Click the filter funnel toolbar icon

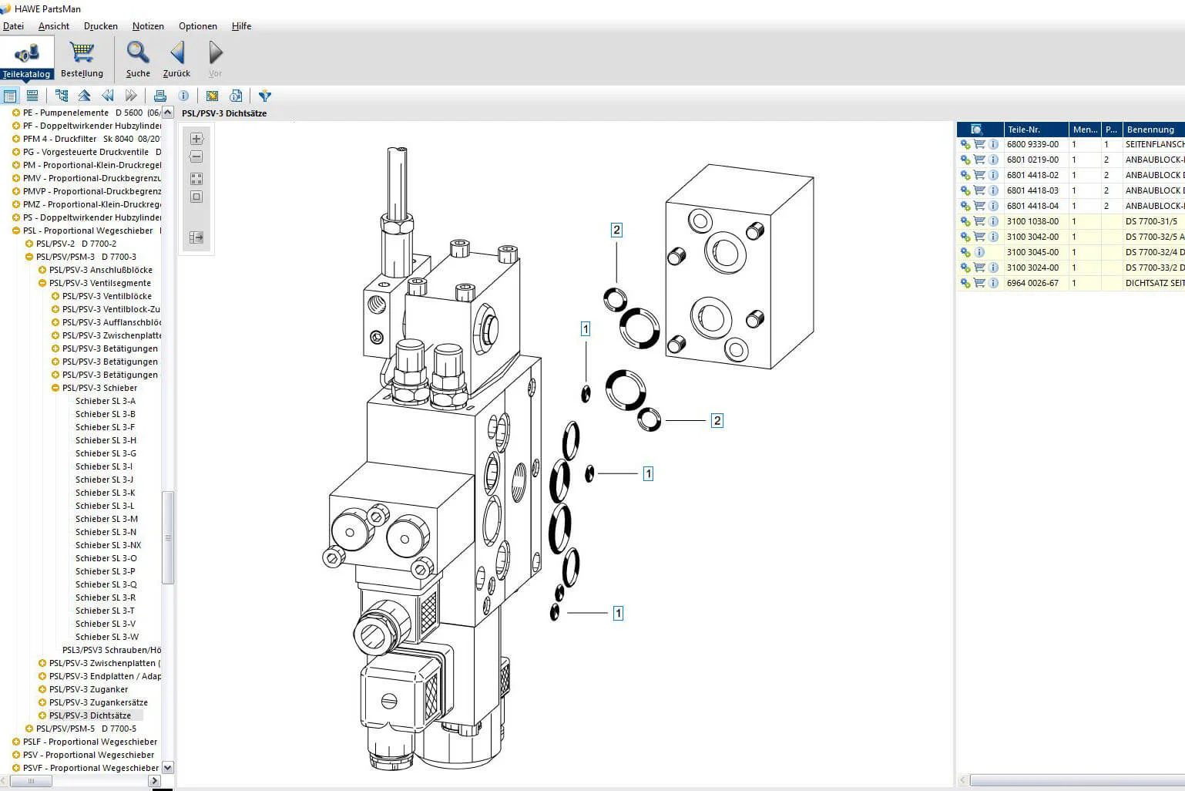[265, 96]
